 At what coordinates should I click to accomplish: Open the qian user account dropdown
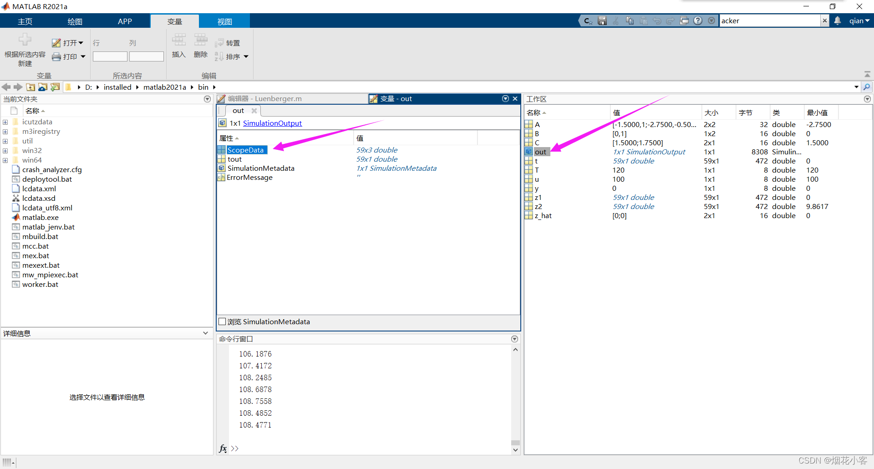pos(859,21)
